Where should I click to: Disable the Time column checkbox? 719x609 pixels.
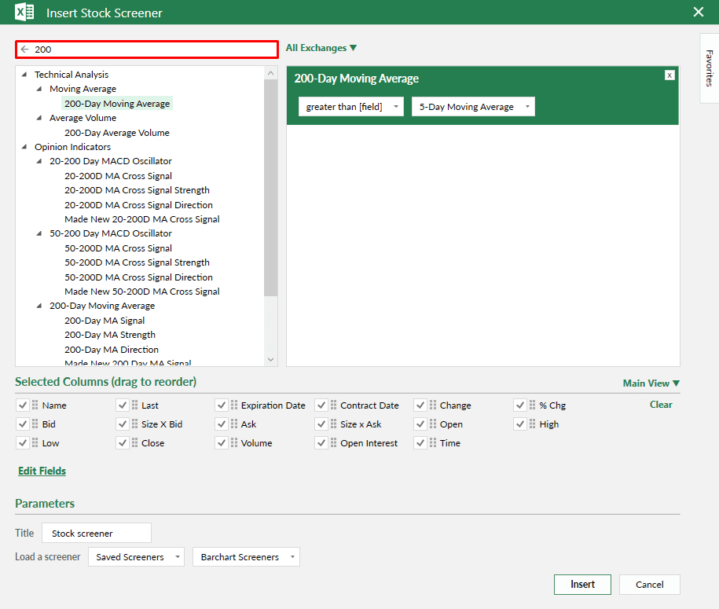point(420,443)
